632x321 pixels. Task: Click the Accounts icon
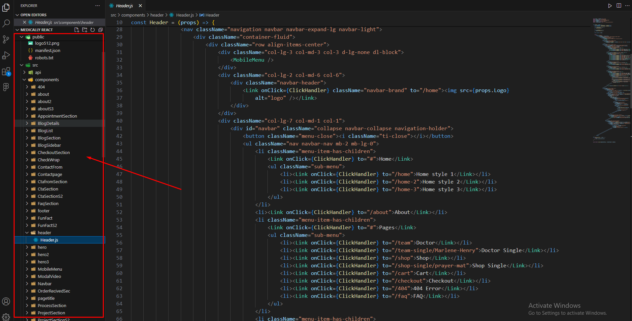click(x=6, y=301)
